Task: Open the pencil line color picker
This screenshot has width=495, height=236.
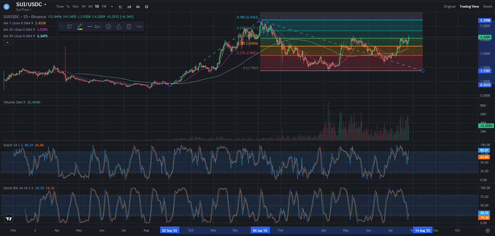Action: click(80, 26)
